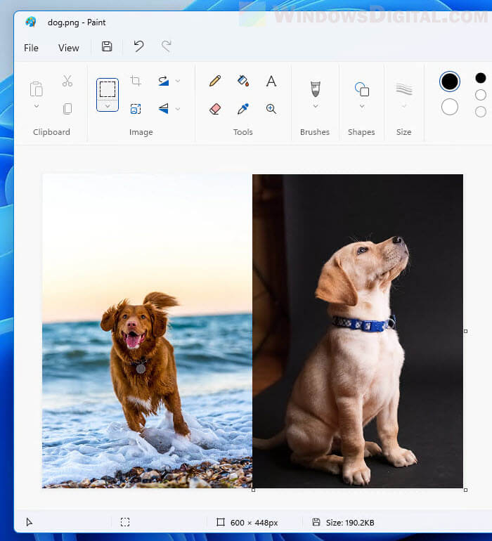
Task: Open the Shapes gallery button
Action: pos(361,89)
